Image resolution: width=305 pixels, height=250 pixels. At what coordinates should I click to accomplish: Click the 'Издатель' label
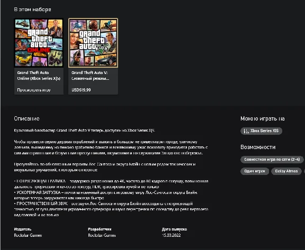(23, 229)
